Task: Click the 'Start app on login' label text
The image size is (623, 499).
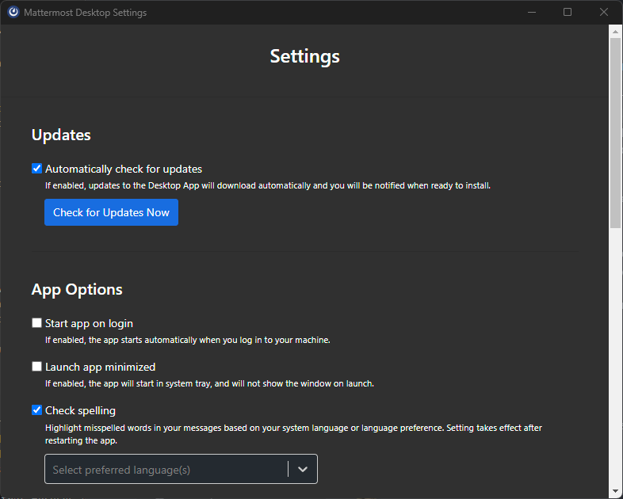Action: pyautogui.click(x=89, y=323)
